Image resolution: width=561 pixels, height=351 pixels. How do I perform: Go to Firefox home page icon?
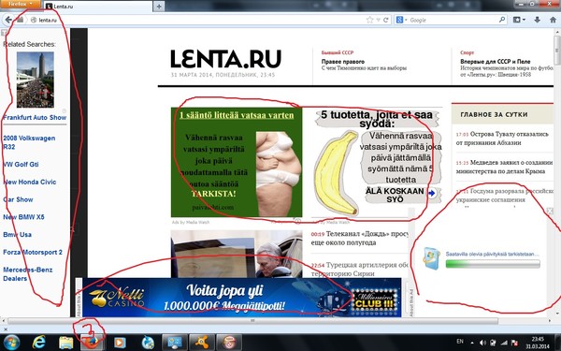pos(553,20)
